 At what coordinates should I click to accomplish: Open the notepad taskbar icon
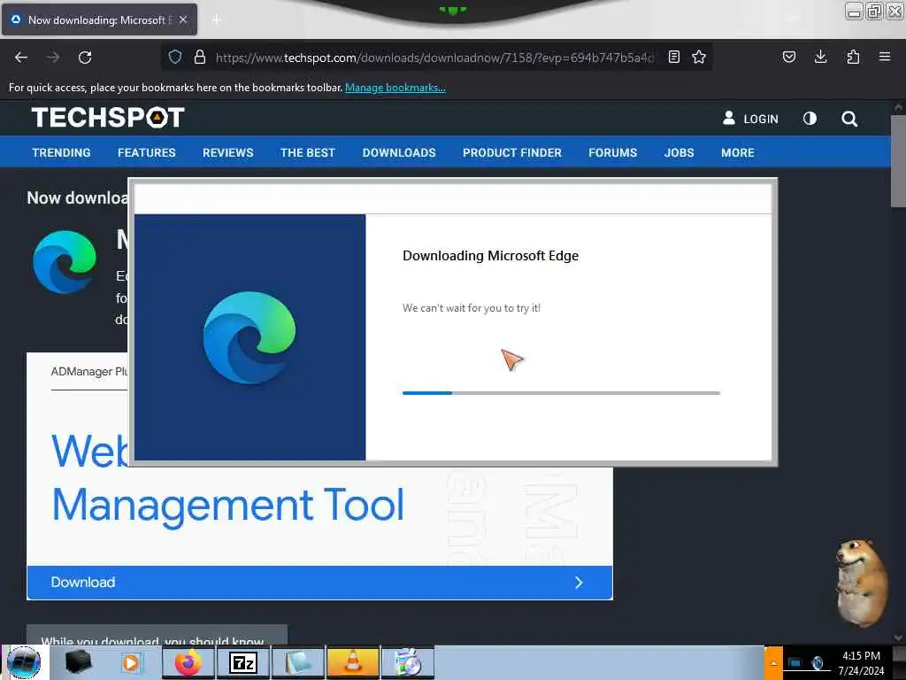click(x=297, y=662)
